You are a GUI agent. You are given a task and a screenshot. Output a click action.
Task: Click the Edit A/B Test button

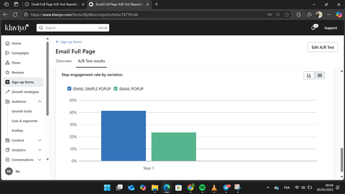coord(322,47)
